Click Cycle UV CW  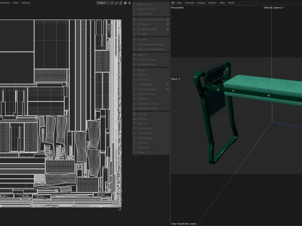point(151,133)
